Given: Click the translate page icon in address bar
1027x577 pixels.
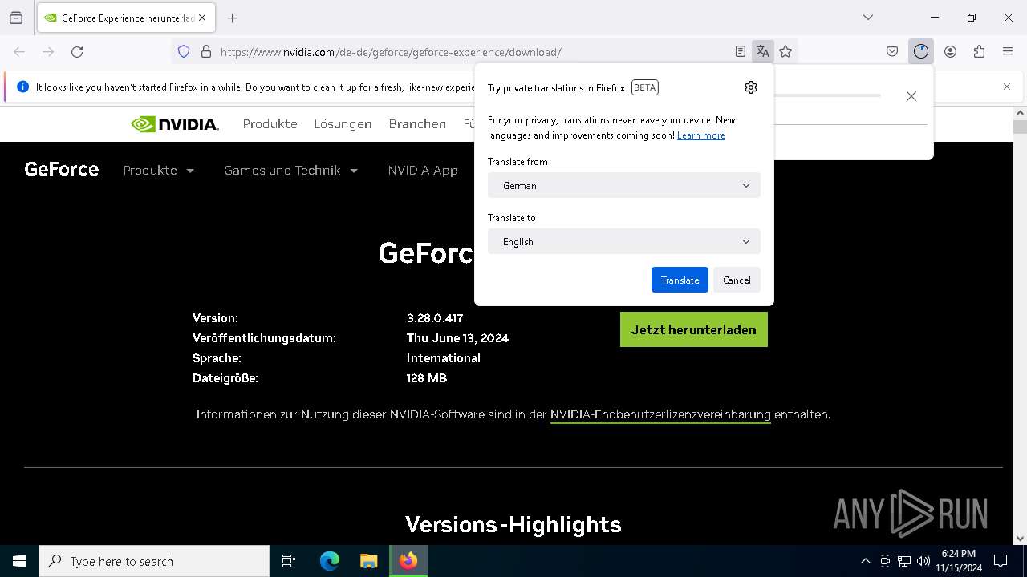Looking at the screenshot, I should coord(762,51).
